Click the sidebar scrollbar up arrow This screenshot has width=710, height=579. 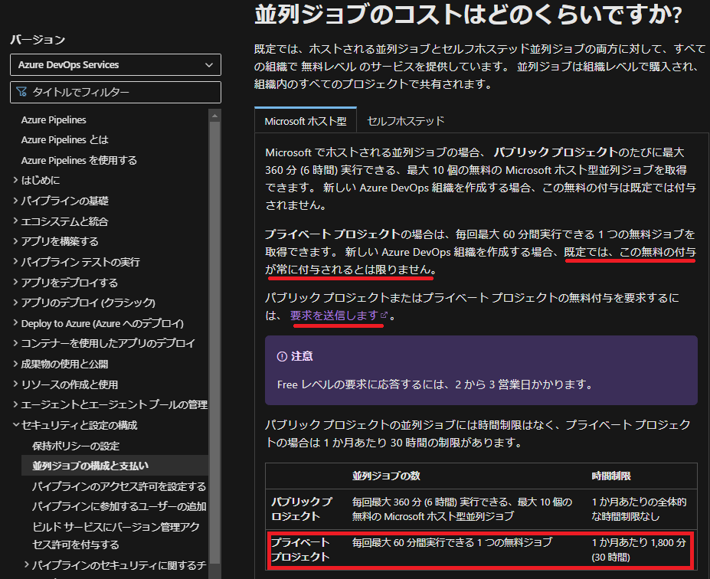click(x=214, y=116)
